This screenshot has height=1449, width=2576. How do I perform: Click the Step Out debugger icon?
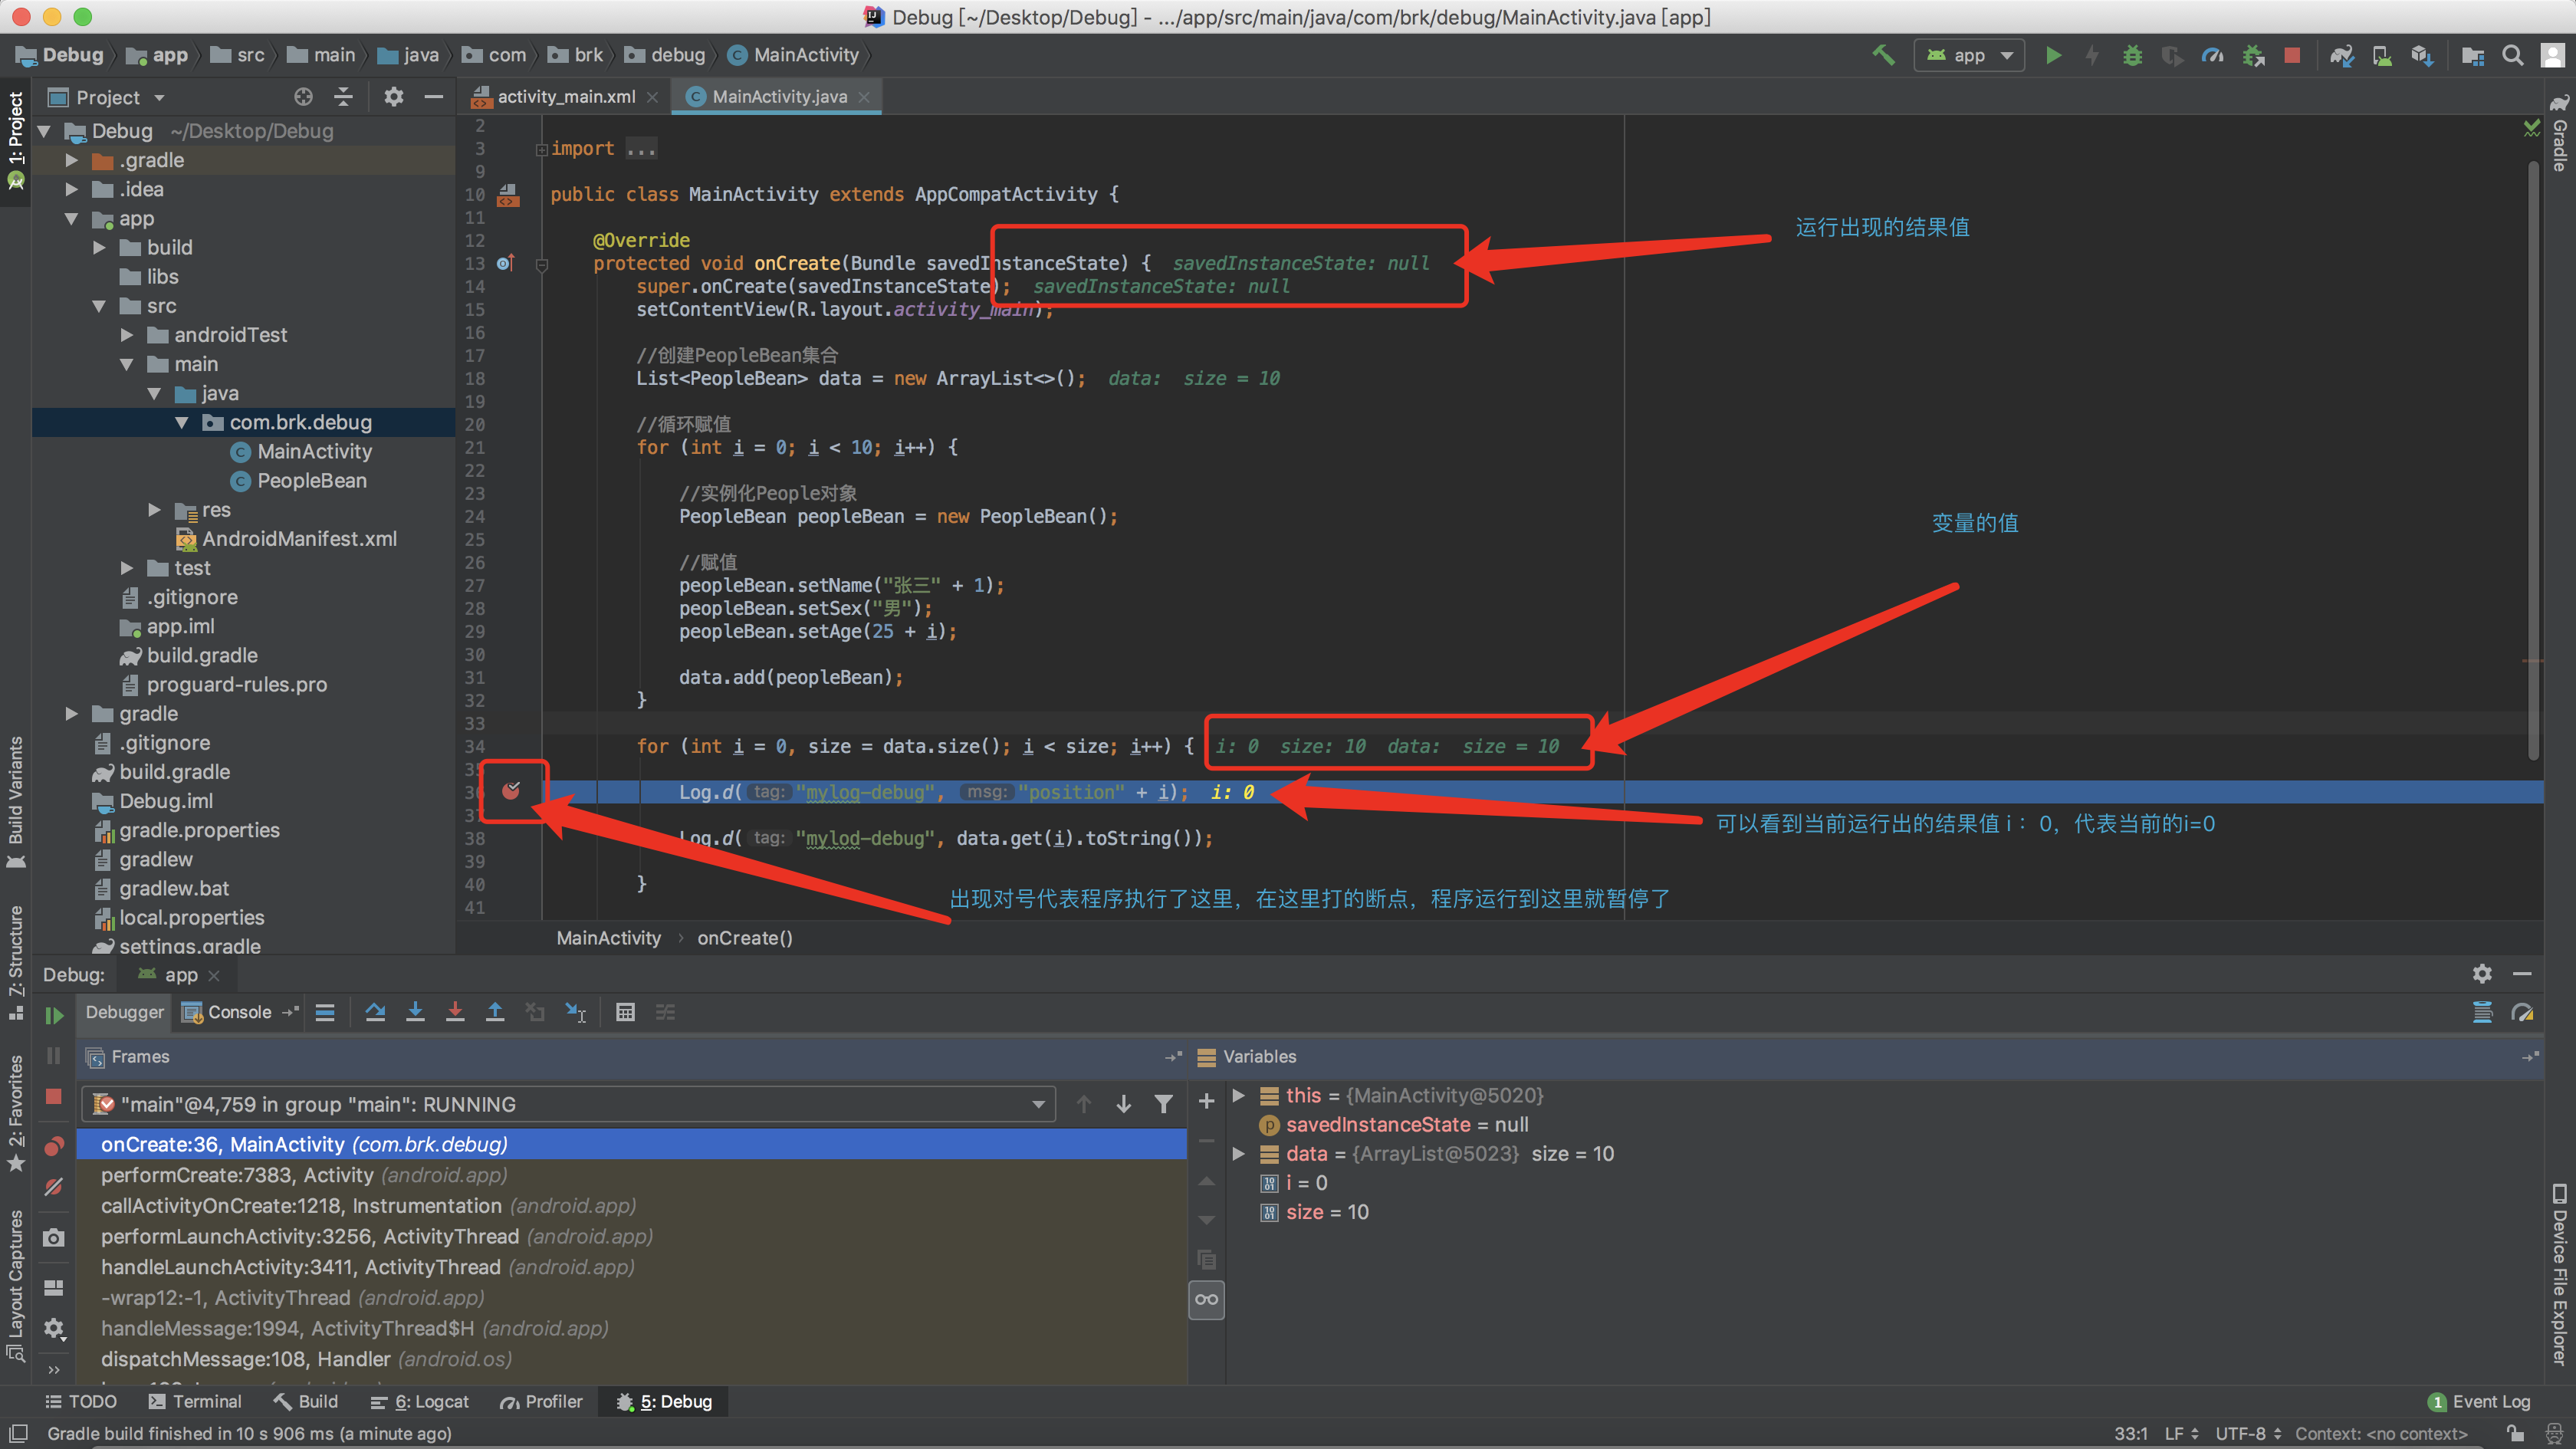(495, 1012)
